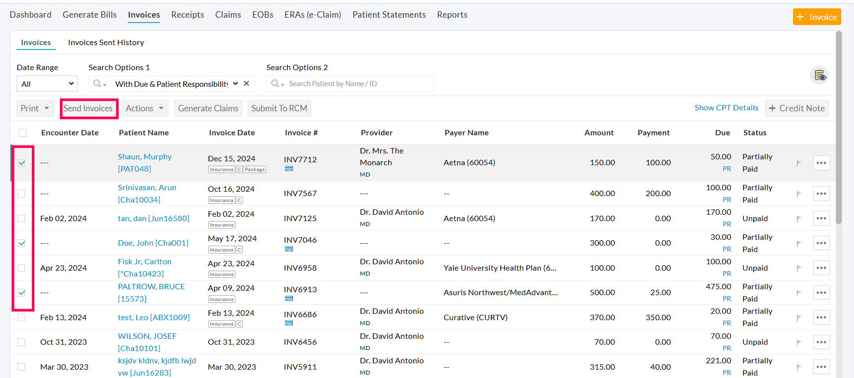Open the more options for INV7046
854x378 pixels.
(x=821, y=243)
